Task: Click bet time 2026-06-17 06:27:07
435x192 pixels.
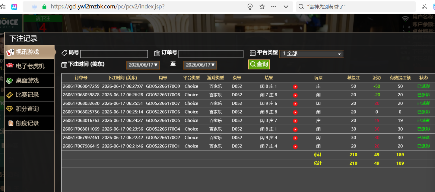Action: tap(122, 86)
